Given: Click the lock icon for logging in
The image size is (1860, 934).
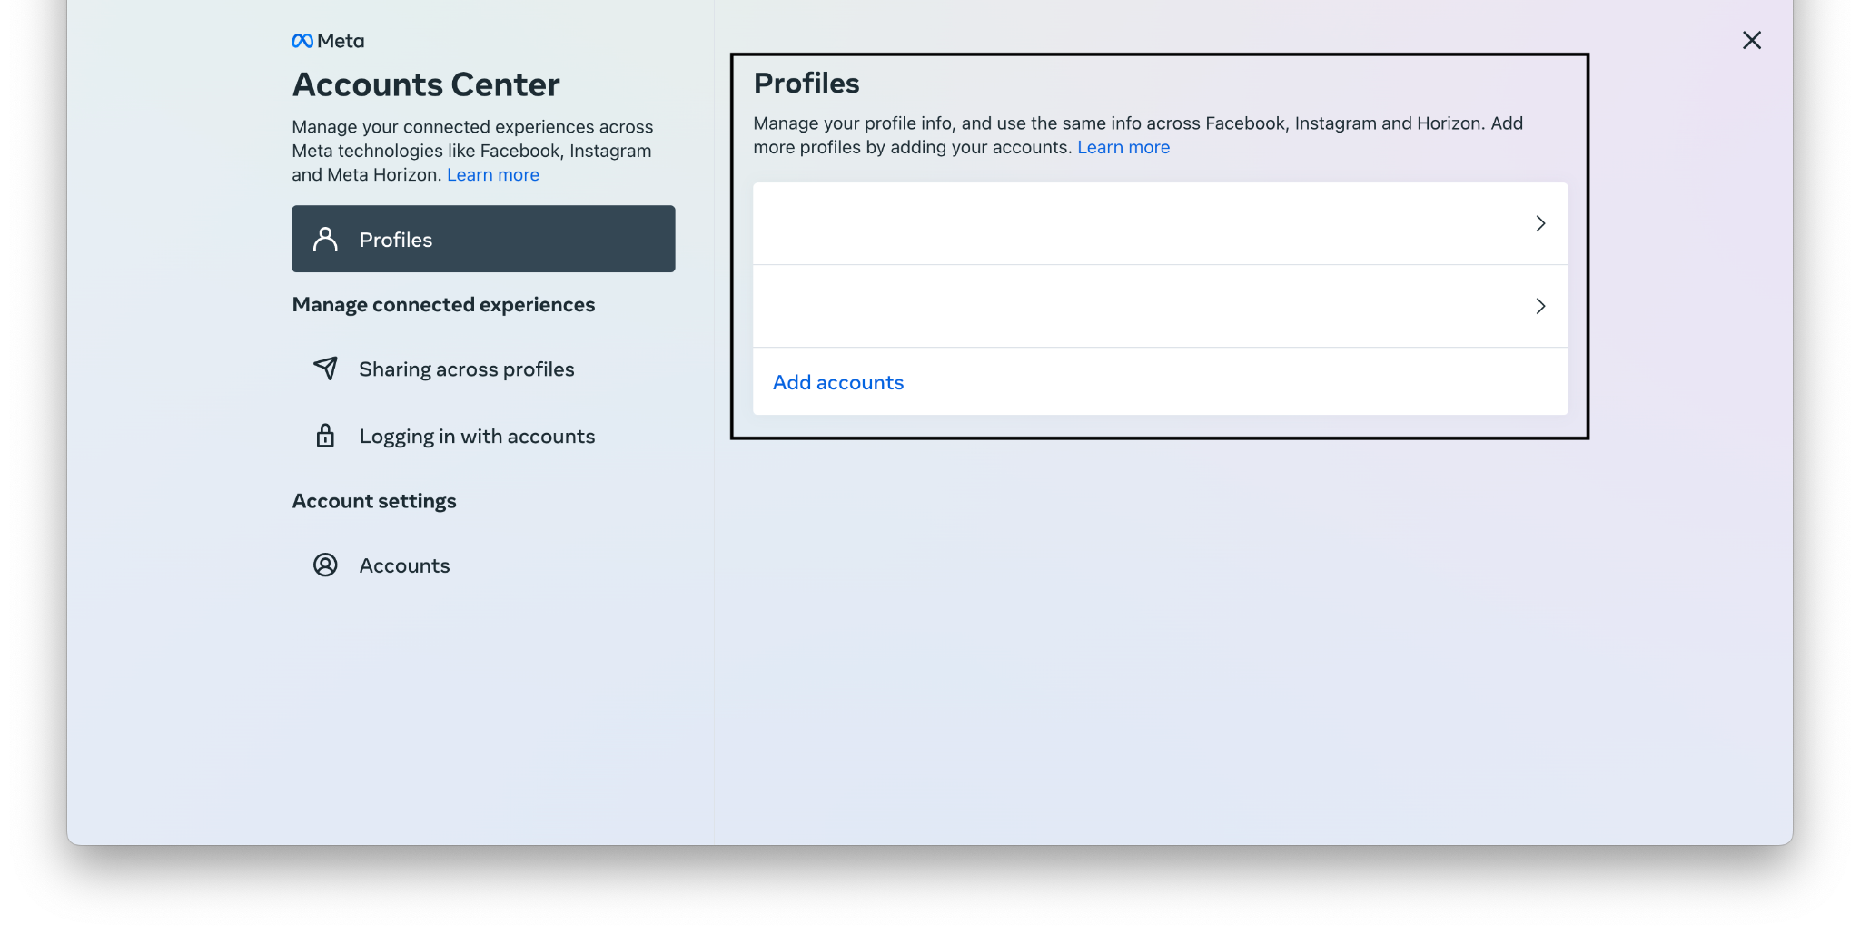Looking at the screenshot, I should click(325, 436).
